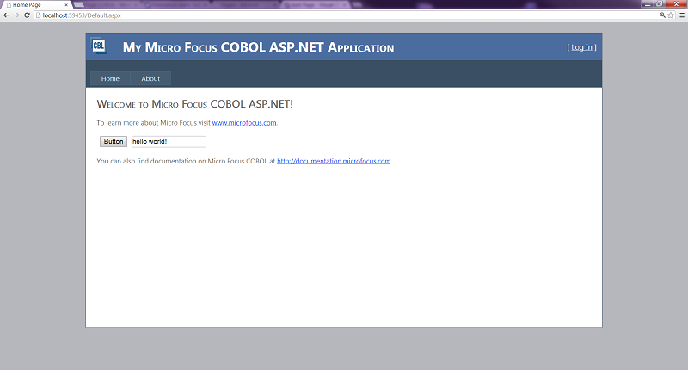688x370 pixels.
Task: Restore down the browser window
Action: (659, 3)
